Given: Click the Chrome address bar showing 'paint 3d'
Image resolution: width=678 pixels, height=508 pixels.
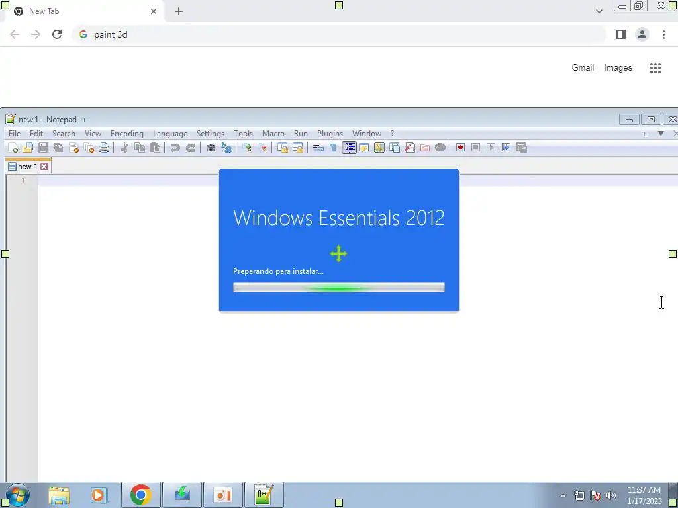Looking at the screenshot, I should [338, 34].
